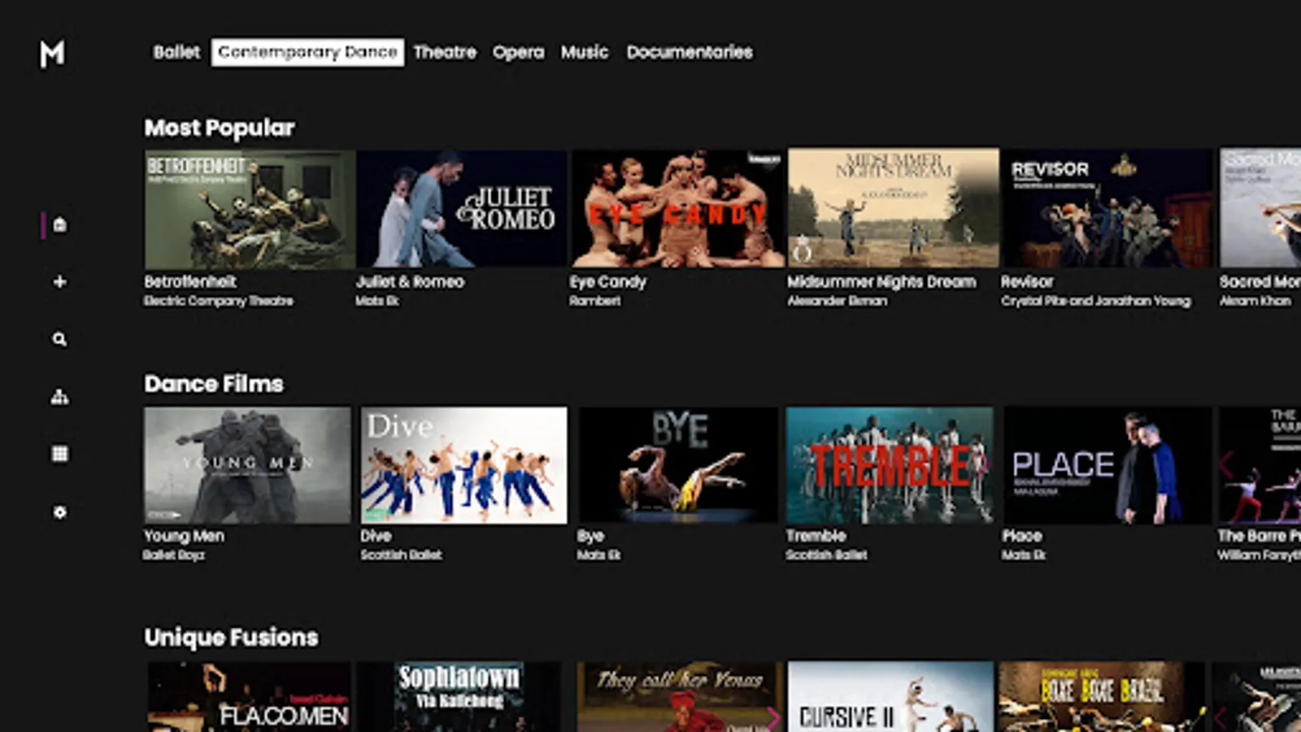The image size is (1301, 732).
Task: Select the Dive film thumbnail
Action: [463, 465]
